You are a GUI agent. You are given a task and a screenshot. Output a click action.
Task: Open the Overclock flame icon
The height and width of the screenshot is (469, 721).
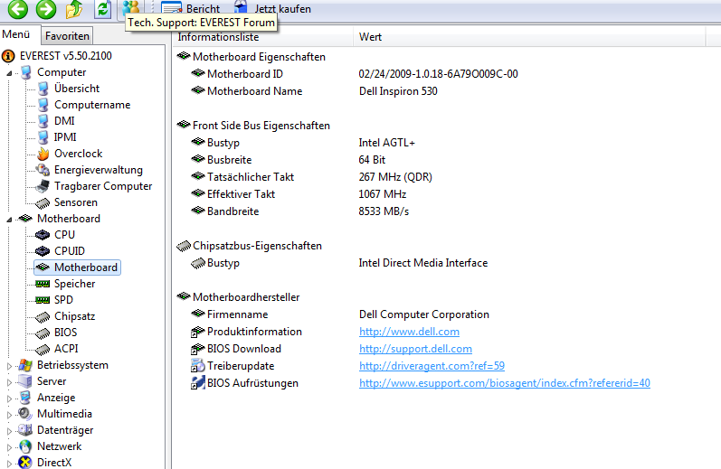43,154
